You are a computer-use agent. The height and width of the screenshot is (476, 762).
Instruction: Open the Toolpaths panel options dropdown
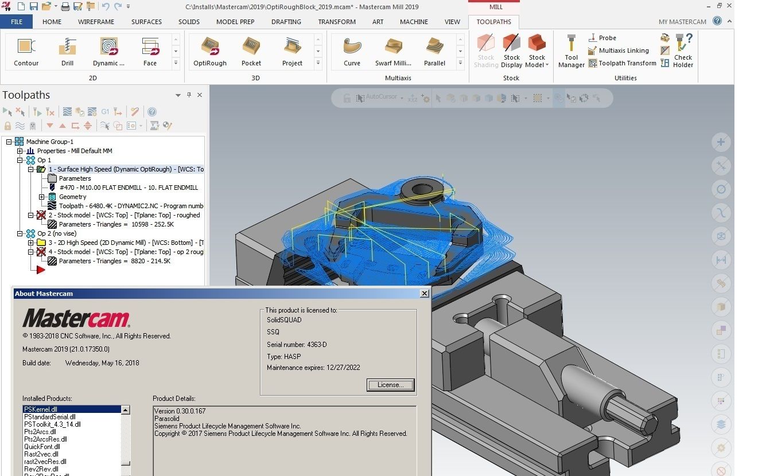178,95
